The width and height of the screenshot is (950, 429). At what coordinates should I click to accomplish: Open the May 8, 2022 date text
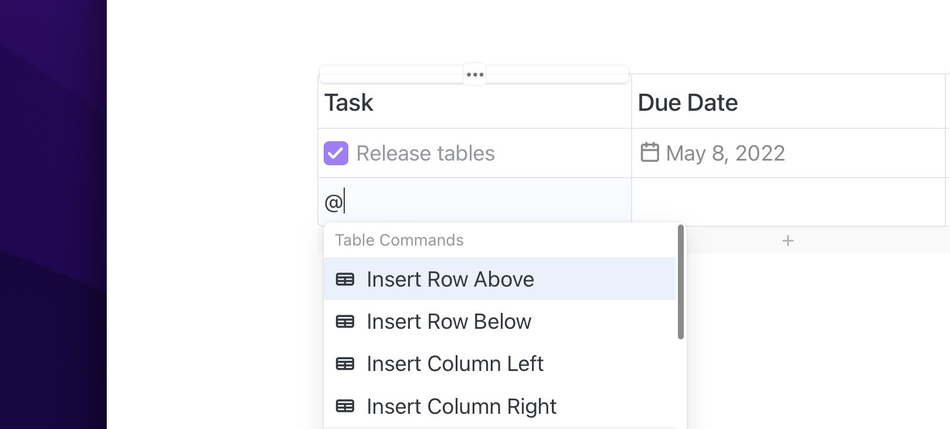(725, 154)
